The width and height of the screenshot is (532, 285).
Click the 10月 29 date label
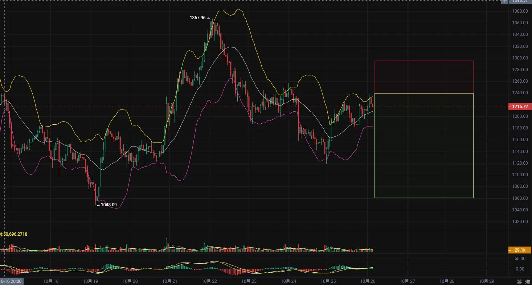coord(486,281)
